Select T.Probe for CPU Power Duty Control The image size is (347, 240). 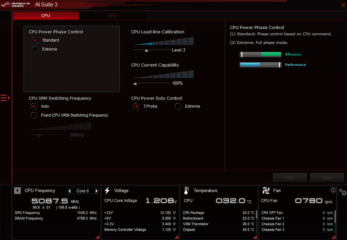coord(136,106)
